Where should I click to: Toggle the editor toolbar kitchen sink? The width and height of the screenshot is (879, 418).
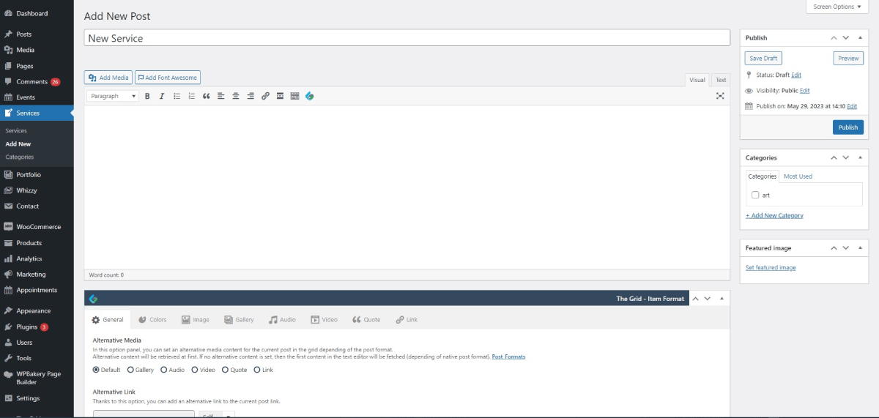294,96
